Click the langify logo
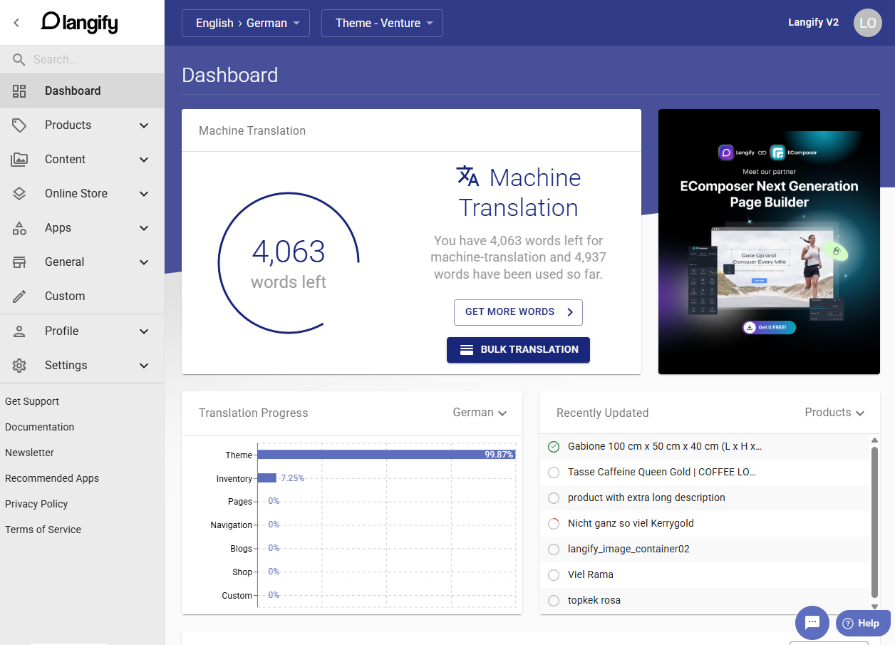 pos(80,23)
